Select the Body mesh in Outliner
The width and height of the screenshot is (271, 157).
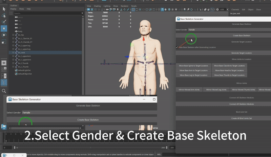[x=20, y=31]
